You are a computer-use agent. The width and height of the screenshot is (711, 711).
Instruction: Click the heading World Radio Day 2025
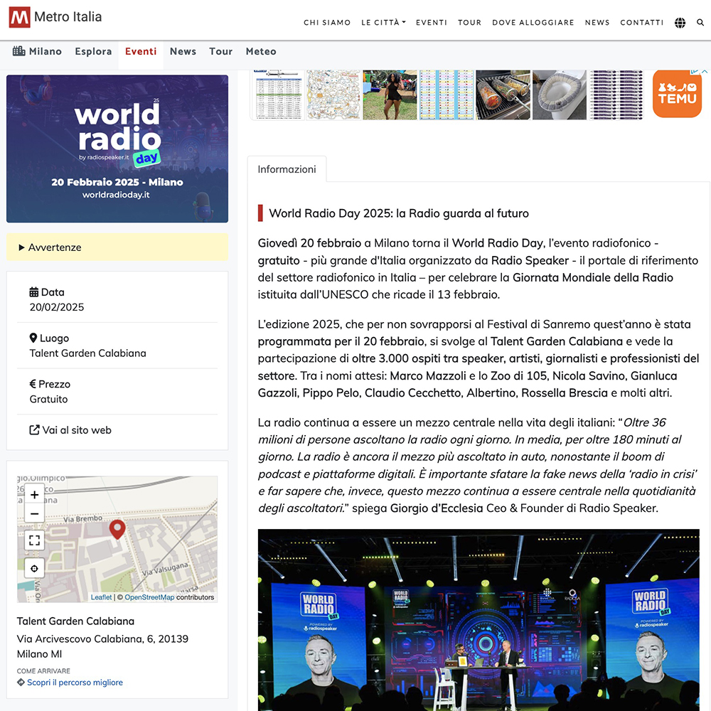399,213
